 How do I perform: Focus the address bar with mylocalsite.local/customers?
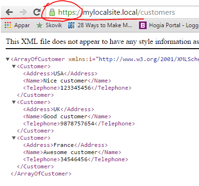click(x=122, y=12)
